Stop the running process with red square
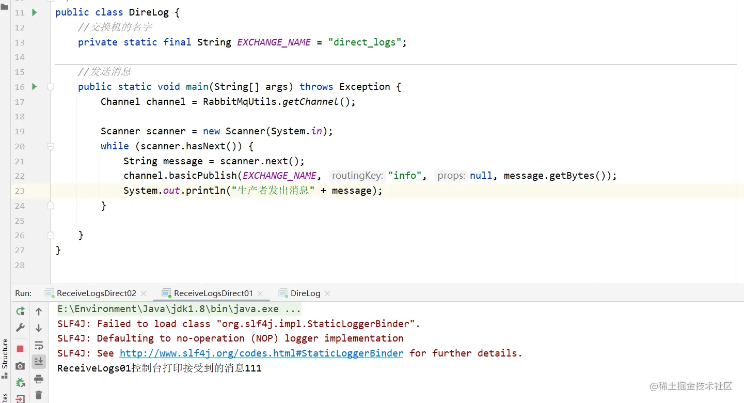Screen dimensions: 744x403 point(20,349)
